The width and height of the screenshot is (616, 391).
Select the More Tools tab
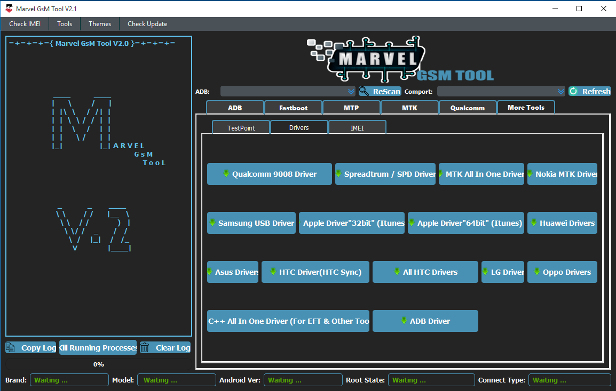click(x=526, y=108)
